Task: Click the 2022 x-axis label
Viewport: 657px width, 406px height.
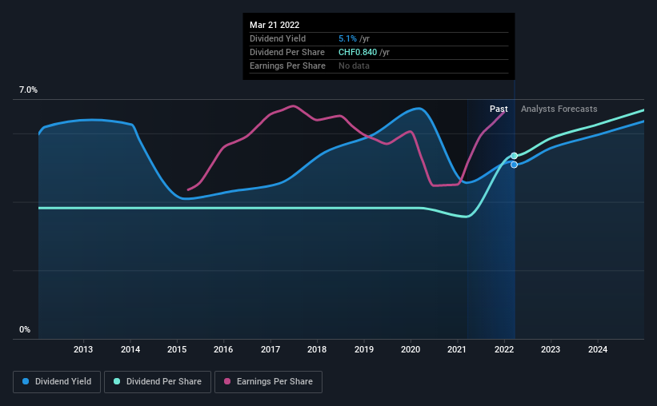Action: tap(504, 349)
